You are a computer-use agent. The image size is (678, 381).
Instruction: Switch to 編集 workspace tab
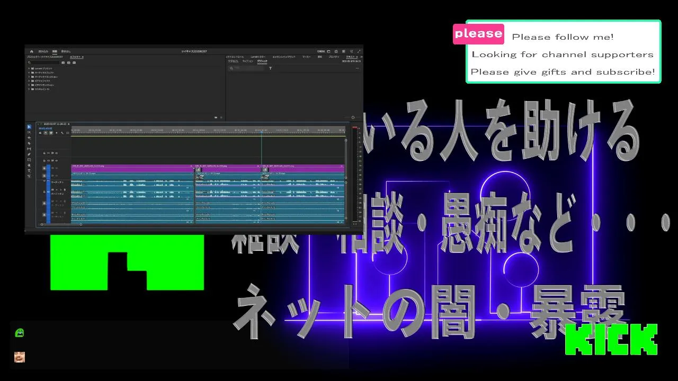pos(55,51)
